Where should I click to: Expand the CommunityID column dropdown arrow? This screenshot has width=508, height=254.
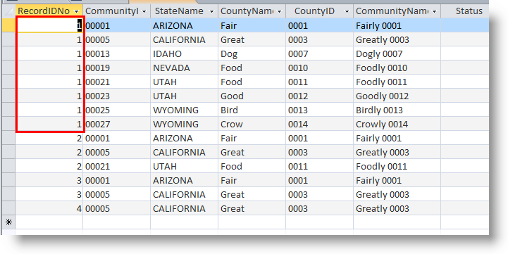(x=144, y=11)
